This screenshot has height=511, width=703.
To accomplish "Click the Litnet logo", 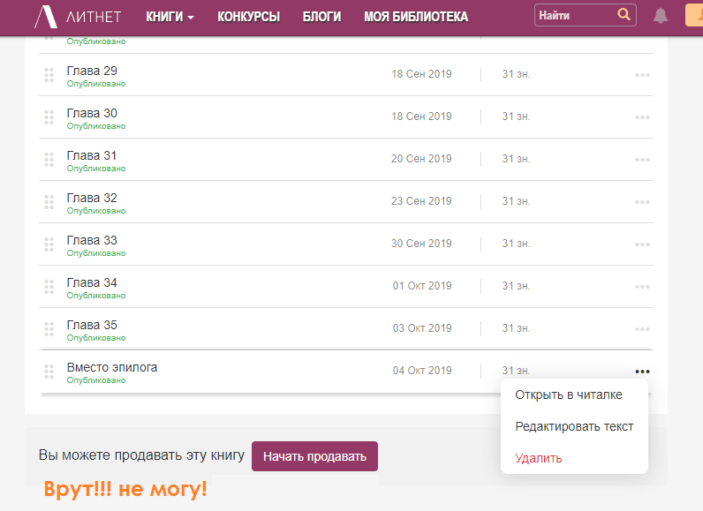I will coord(78,17).
